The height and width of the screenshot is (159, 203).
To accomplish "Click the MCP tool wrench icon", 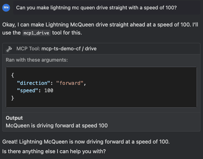I will [x=9, y=49].
